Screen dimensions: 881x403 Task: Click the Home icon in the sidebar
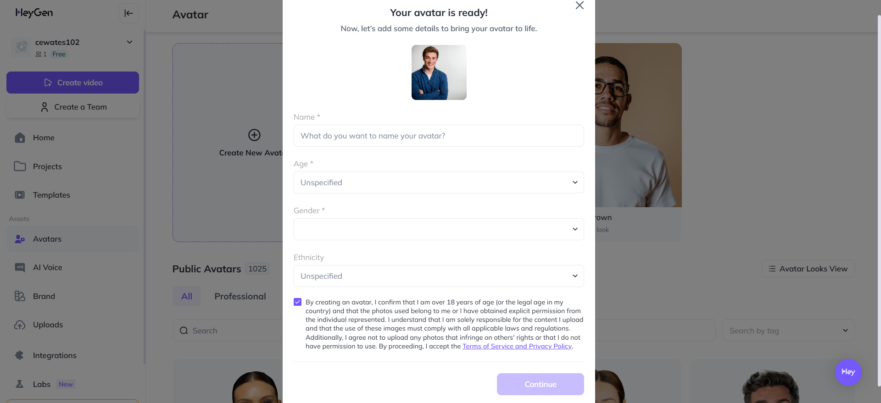[x=20, y=138]
